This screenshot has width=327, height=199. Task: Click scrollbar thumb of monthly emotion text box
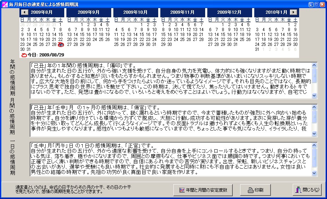[x=314, y=116]
